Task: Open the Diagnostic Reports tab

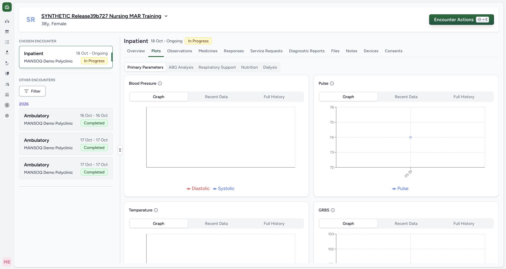Action: pos(307,51)
